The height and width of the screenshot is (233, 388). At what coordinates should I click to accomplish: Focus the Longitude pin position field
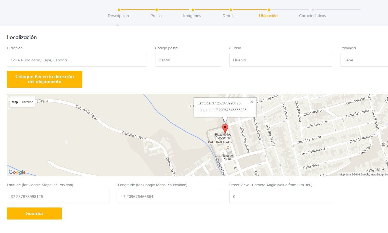click(169, 197)
